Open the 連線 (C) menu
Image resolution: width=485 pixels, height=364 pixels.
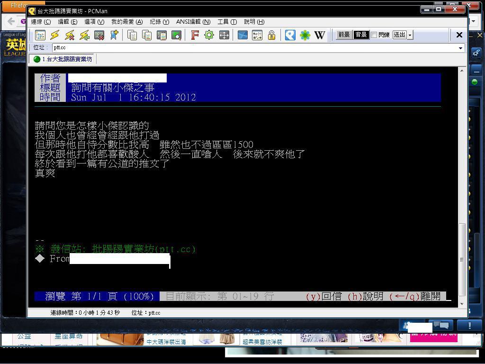(41, 22)
